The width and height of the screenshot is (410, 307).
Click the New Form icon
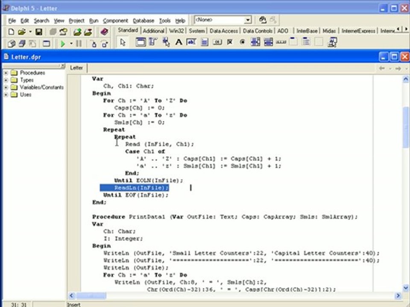pos(46,43)
